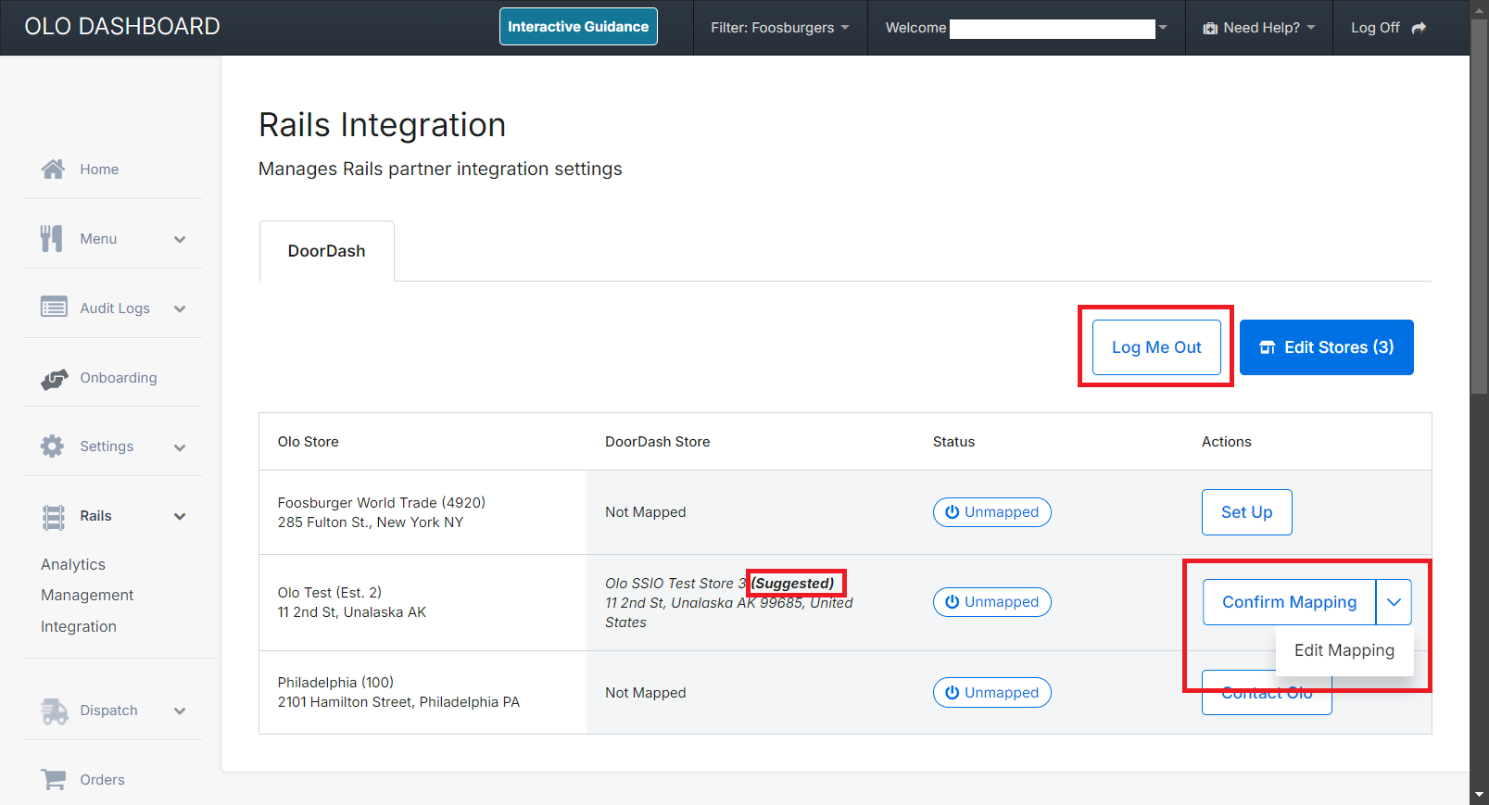This screenshot has height=805, width=1489.
Task: Expand the Menu sidebar chevron
Action: click(180, 239)
